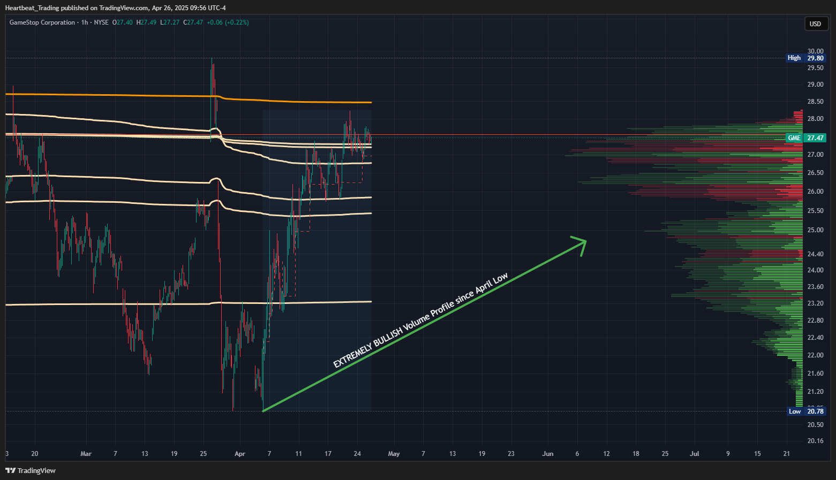The width and height of the screenshot is (836, 480).
Task: Click the Apr 26, 2025 09:56 UTC-4 timestamp
Action: (189, 8)
